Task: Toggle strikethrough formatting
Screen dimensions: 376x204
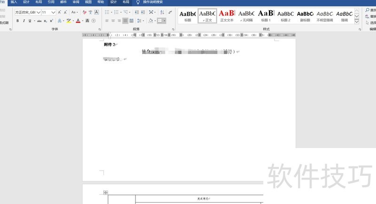Action: coord(39,21)
